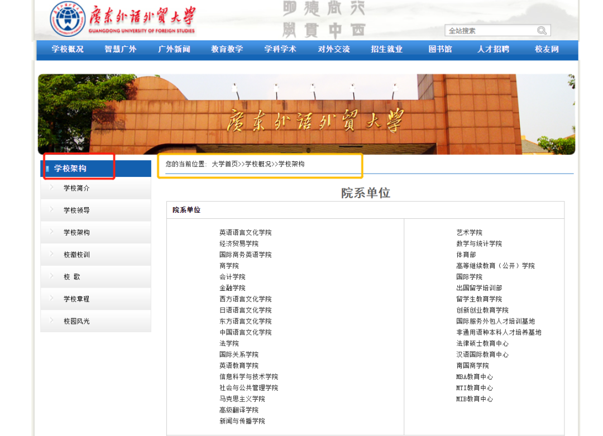Image resolution: width=603 pixels, height=436 pixels.
Task: Open 国际学院 link
Action: coord(469,277)
